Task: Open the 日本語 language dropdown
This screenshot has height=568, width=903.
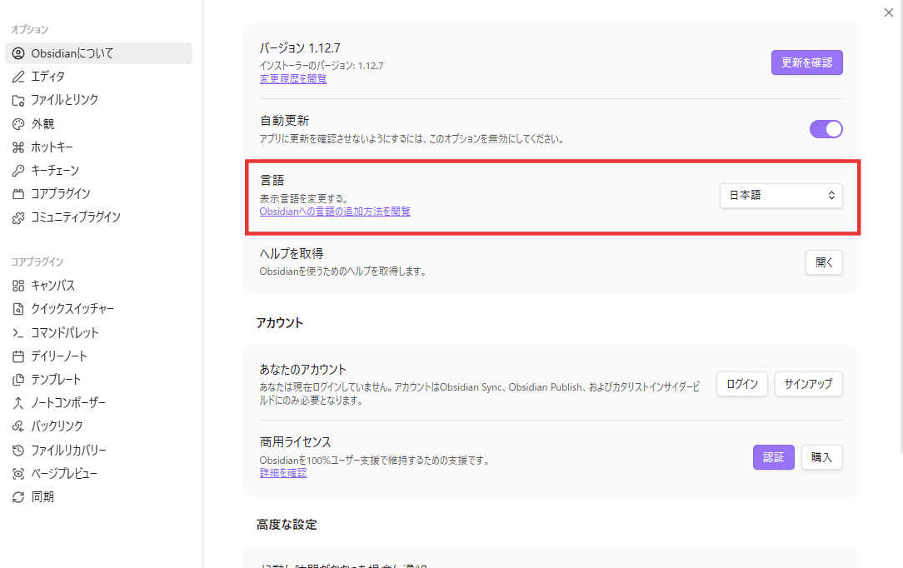Action: [x=781, y=196]
